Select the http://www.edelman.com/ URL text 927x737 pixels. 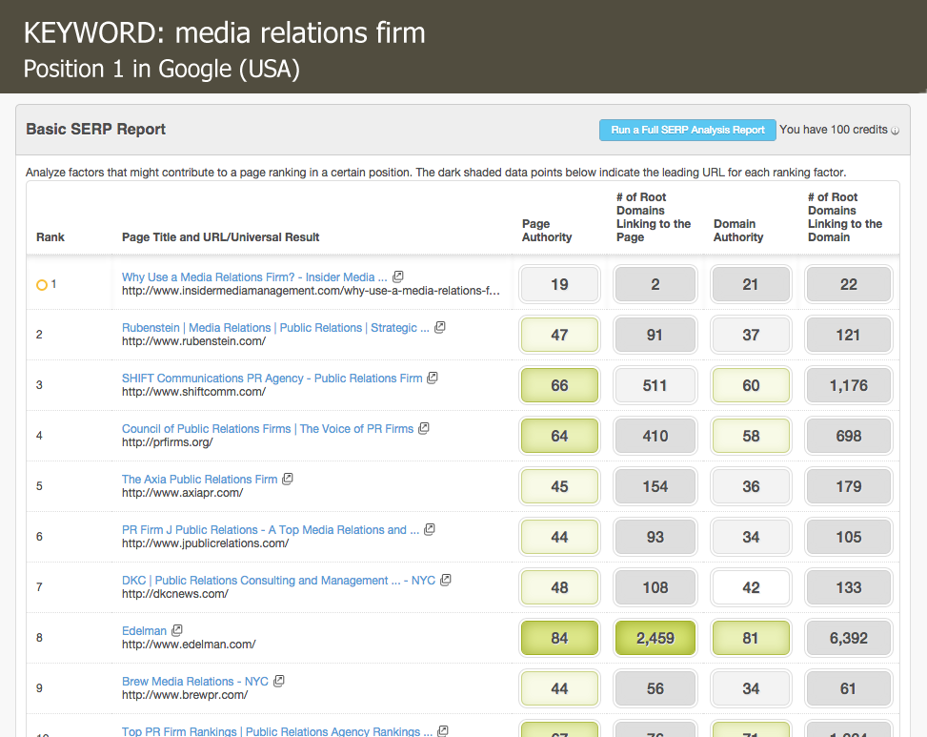[189, 645]
